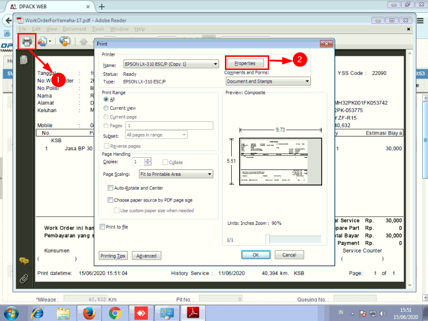Click the preview page slider handle
The width and height of the screenshot is (428, 321).
(268, 239)
